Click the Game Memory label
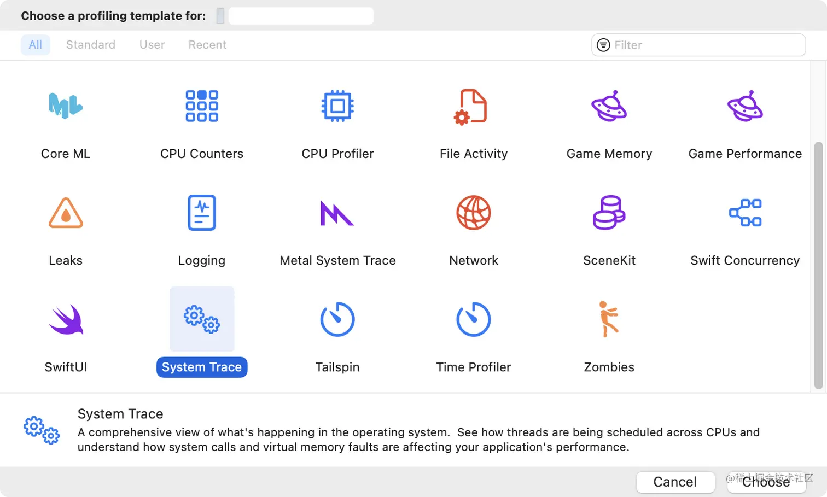This screenshot has width=827, height=497. [609, 154]
